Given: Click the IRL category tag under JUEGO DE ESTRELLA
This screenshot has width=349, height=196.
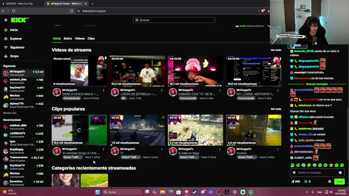Looking at the screenshot, I should (x=124, y=98).
